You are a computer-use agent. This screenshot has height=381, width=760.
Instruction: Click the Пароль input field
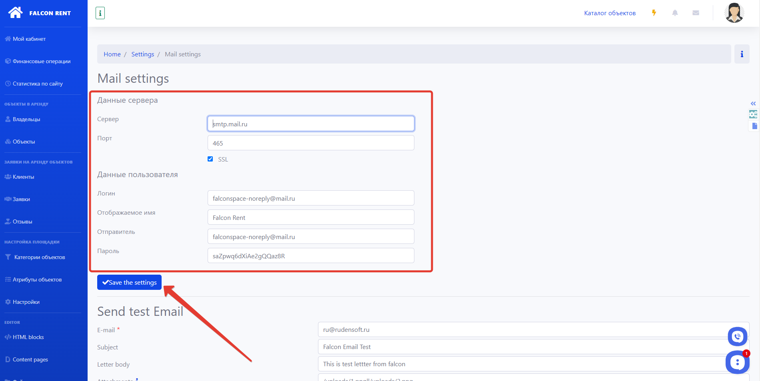click(310, 256)
